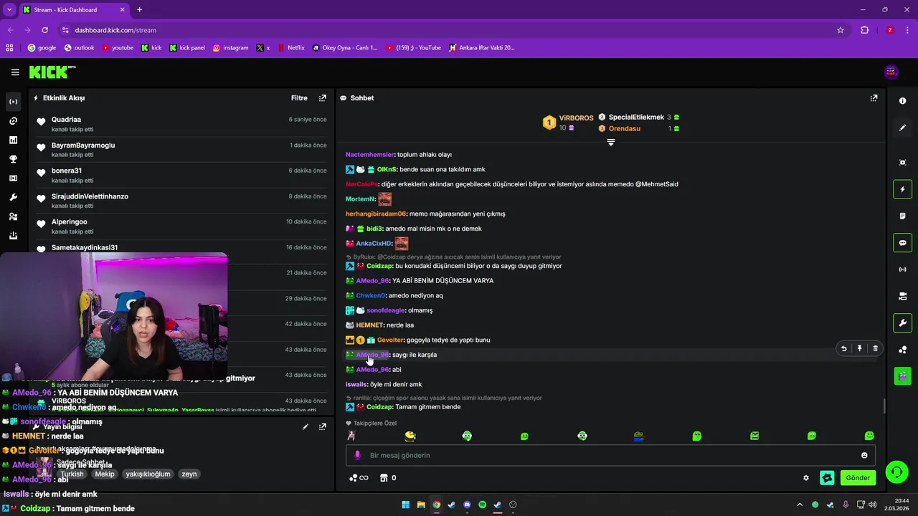Open Discord from the taskbar

467,505
